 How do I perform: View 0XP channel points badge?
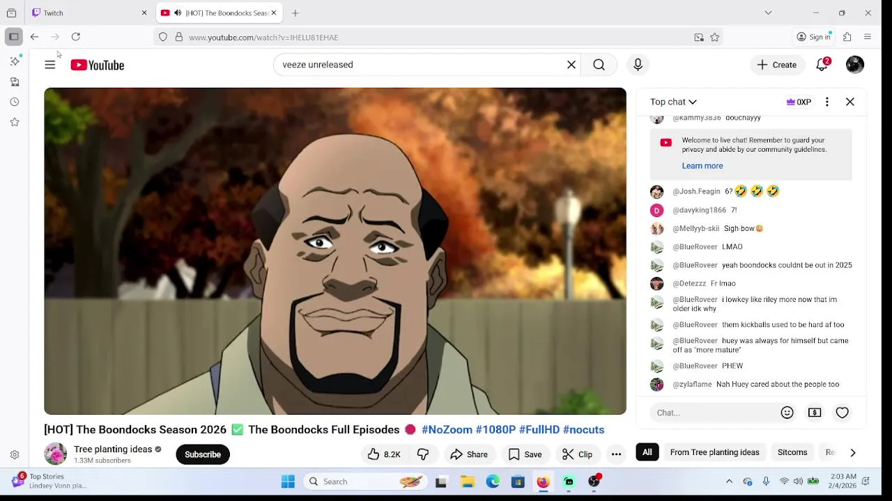799,102
